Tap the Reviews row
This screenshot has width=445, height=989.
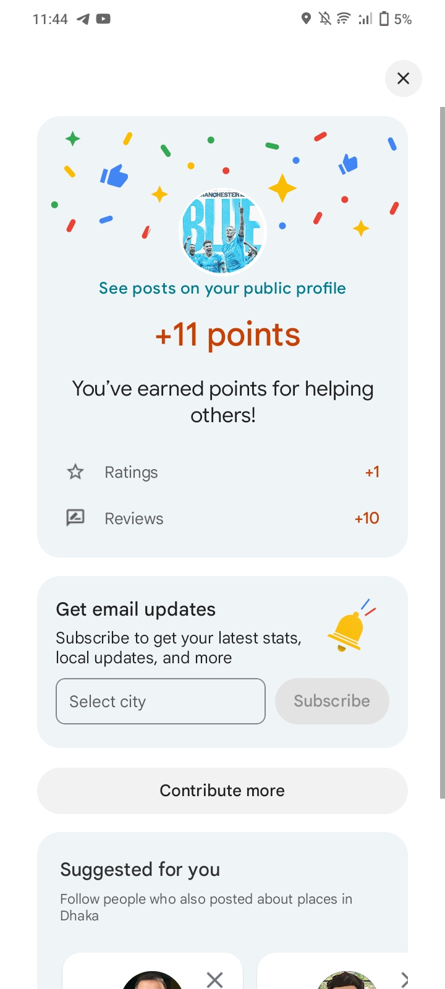pyautogui.click(x=222, y=518)
